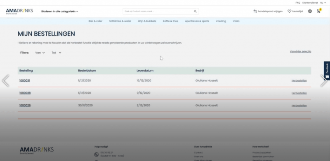Image resolution: width=330 pixels, height=161 pixels.
Task: Open the Feedback side tab
Action: click(327, 71)
